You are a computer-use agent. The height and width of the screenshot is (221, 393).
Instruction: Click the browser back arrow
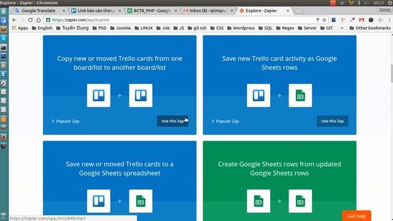point(14,20)
